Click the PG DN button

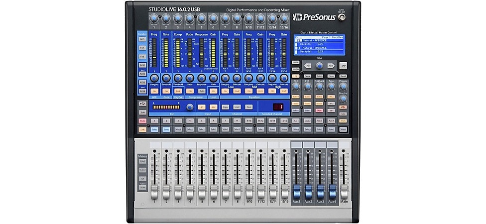pos(296,69)
